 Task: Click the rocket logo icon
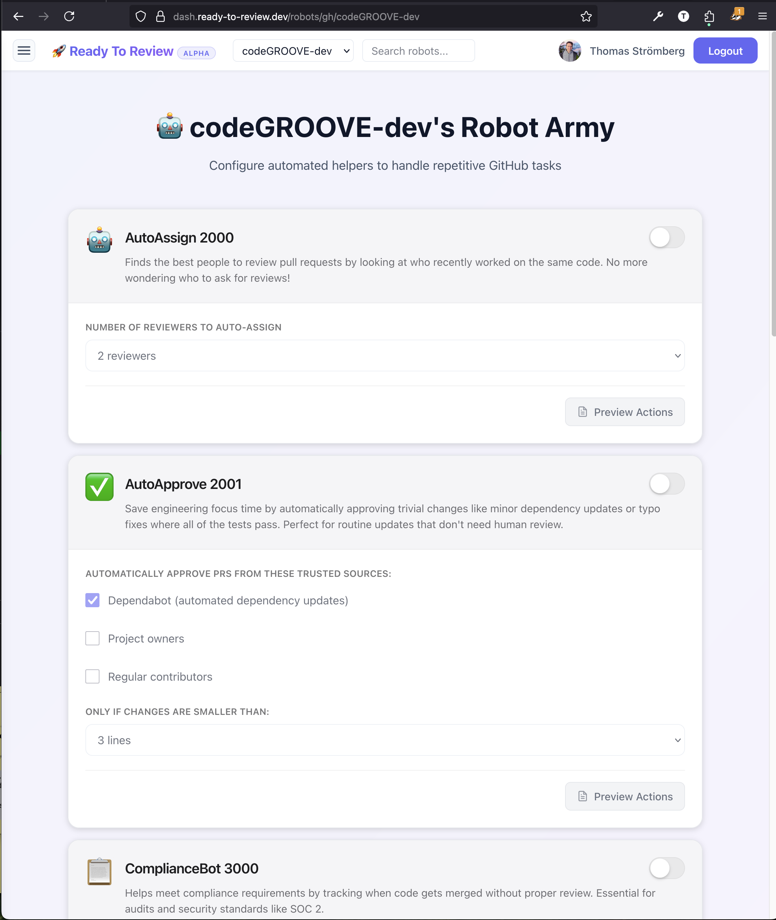(59, 51)
